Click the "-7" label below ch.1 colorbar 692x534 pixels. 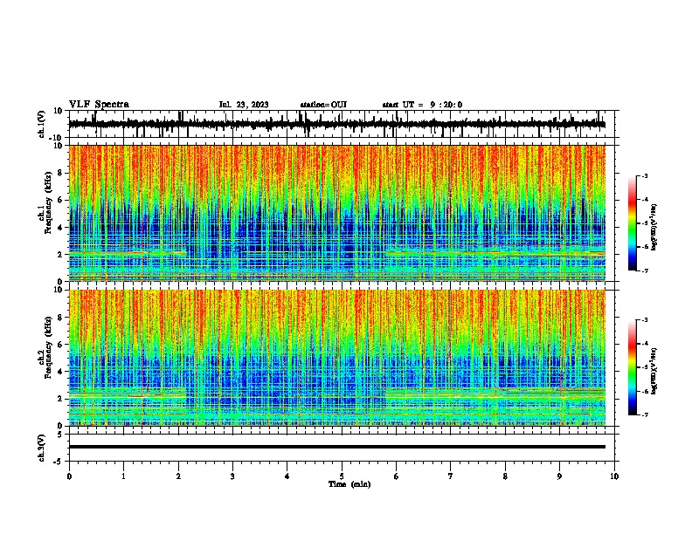point(645,270)
